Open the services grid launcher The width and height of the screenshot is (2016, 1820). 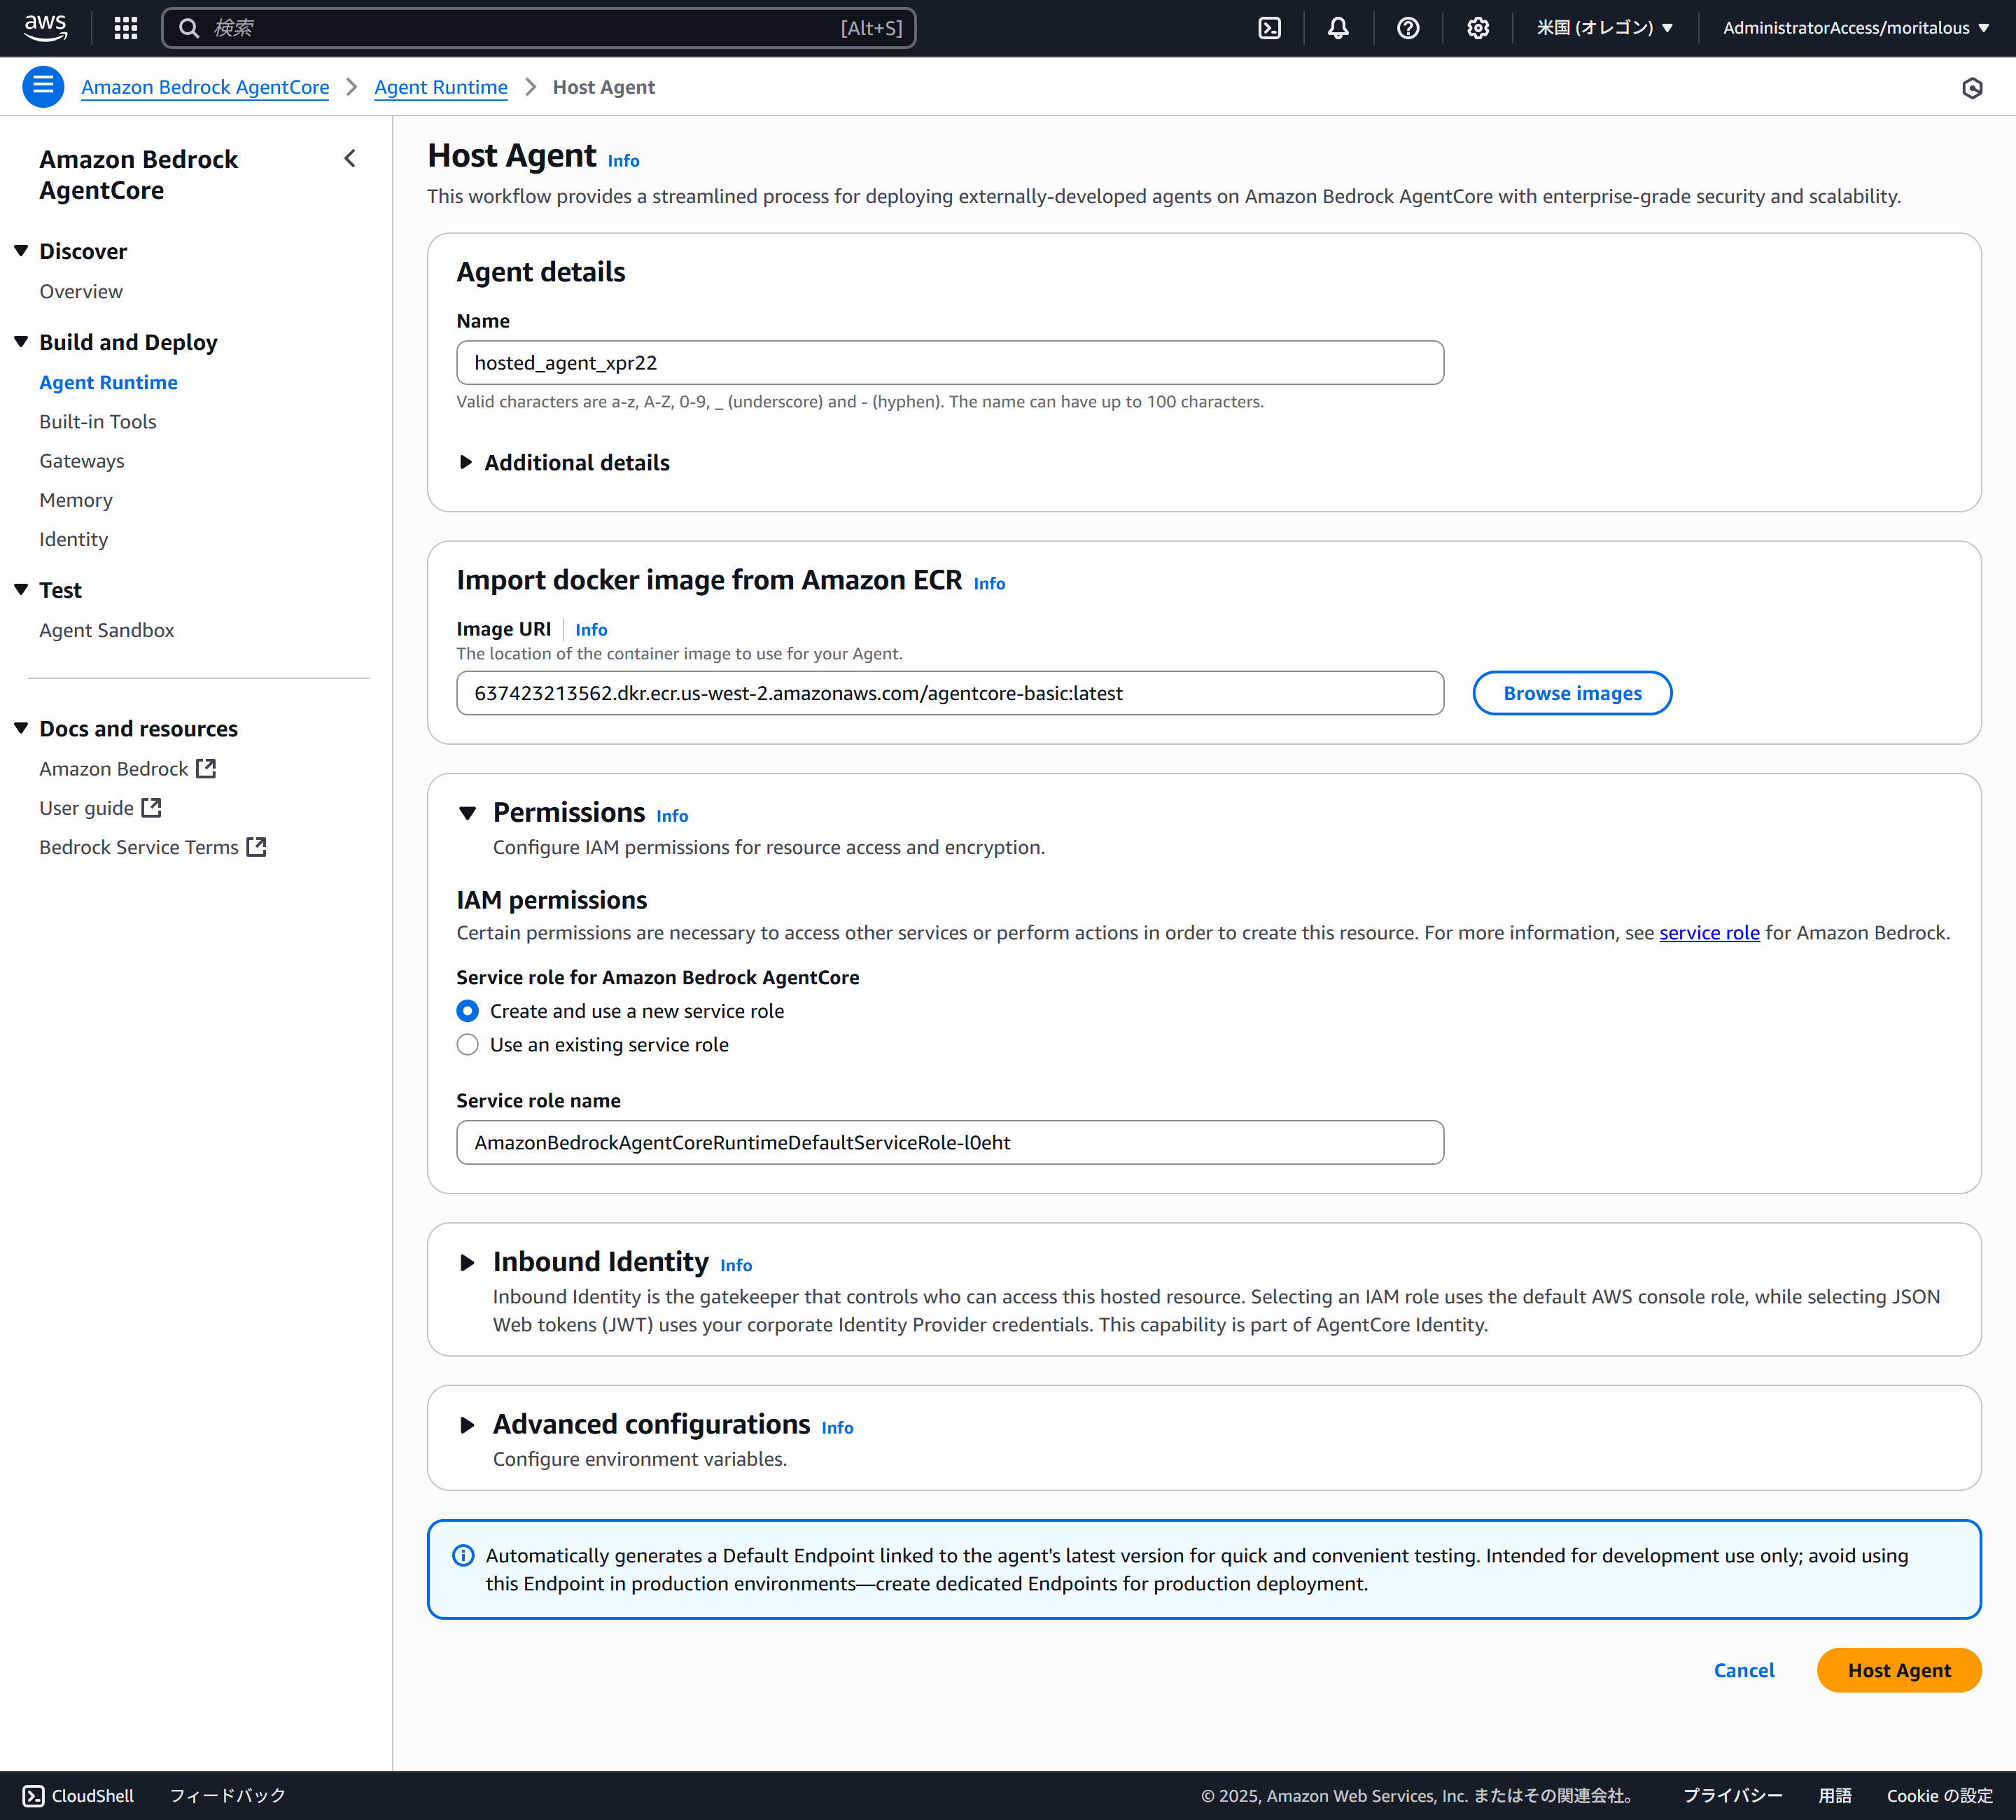pos(125,27)
